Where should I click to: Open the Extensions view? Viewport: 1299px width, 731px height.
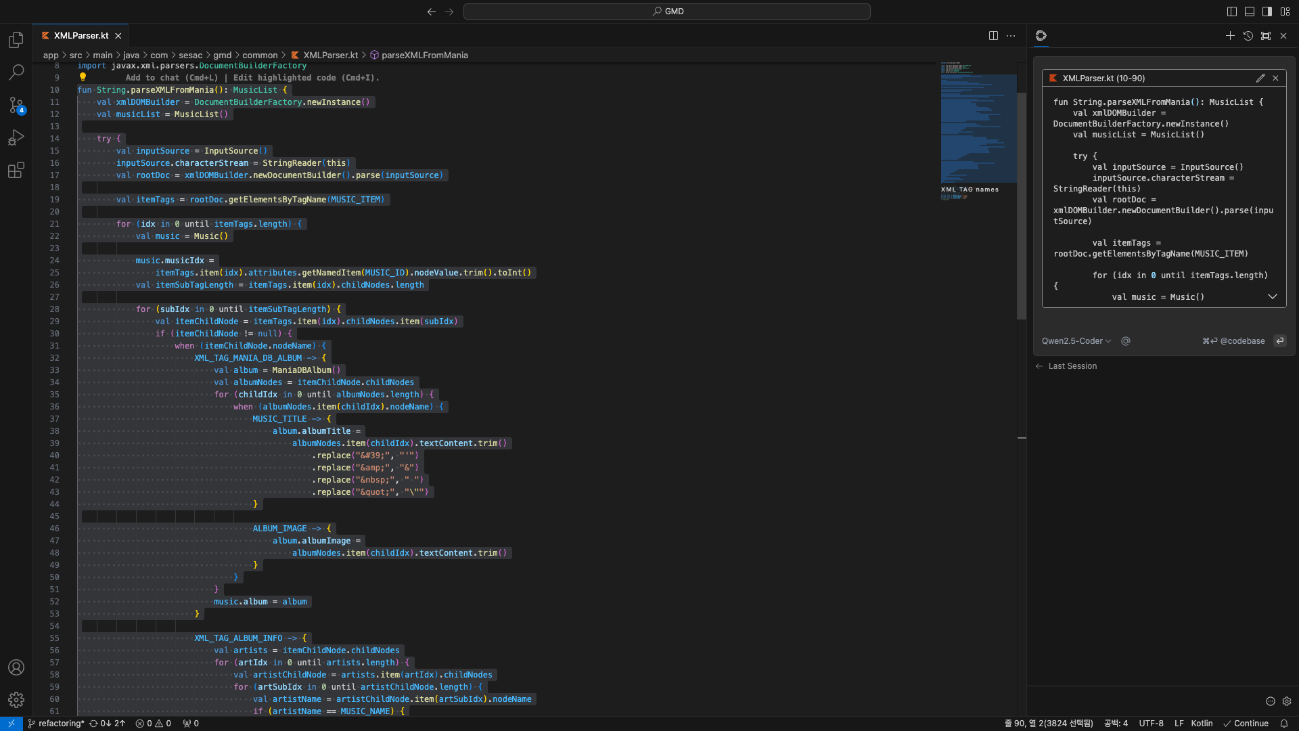point(16,170)
